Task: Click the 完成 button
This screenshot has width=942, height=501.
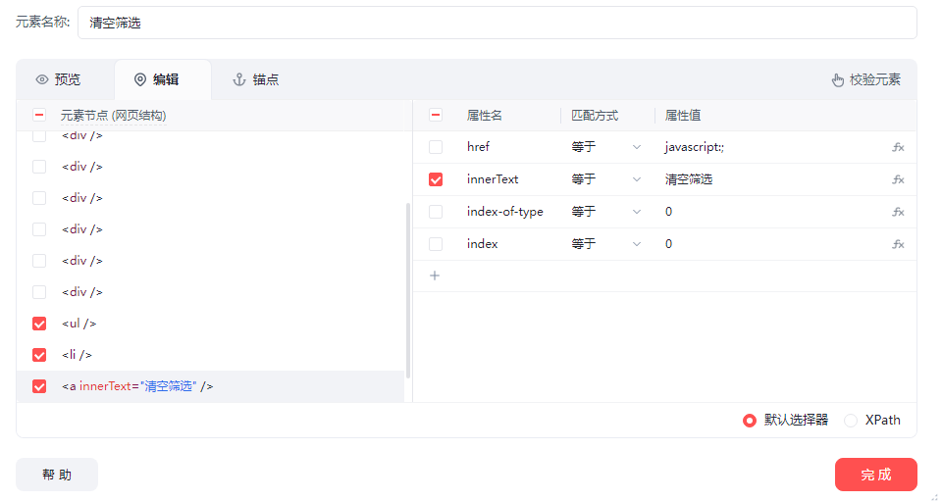Action: point(876,475)
